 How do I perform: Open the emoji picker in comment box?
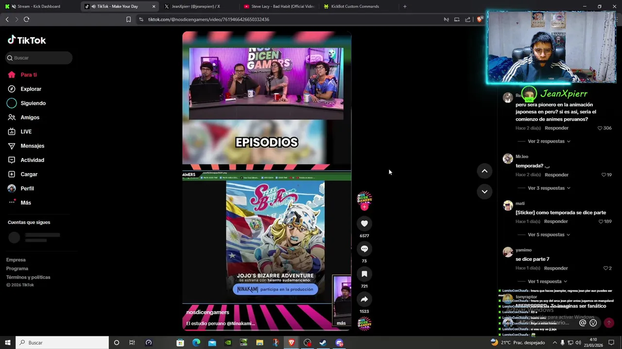click(x=593, y=323)
